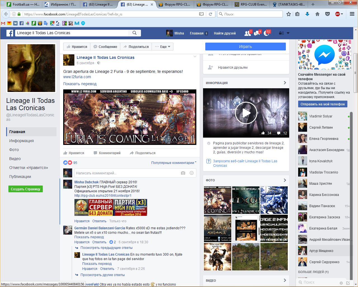Toggle Adblock Plus extension icon

[338, 14]
